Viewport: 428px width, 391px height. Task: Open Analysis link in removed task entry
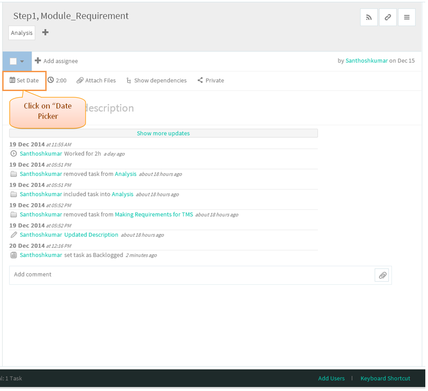pos(125,174)
